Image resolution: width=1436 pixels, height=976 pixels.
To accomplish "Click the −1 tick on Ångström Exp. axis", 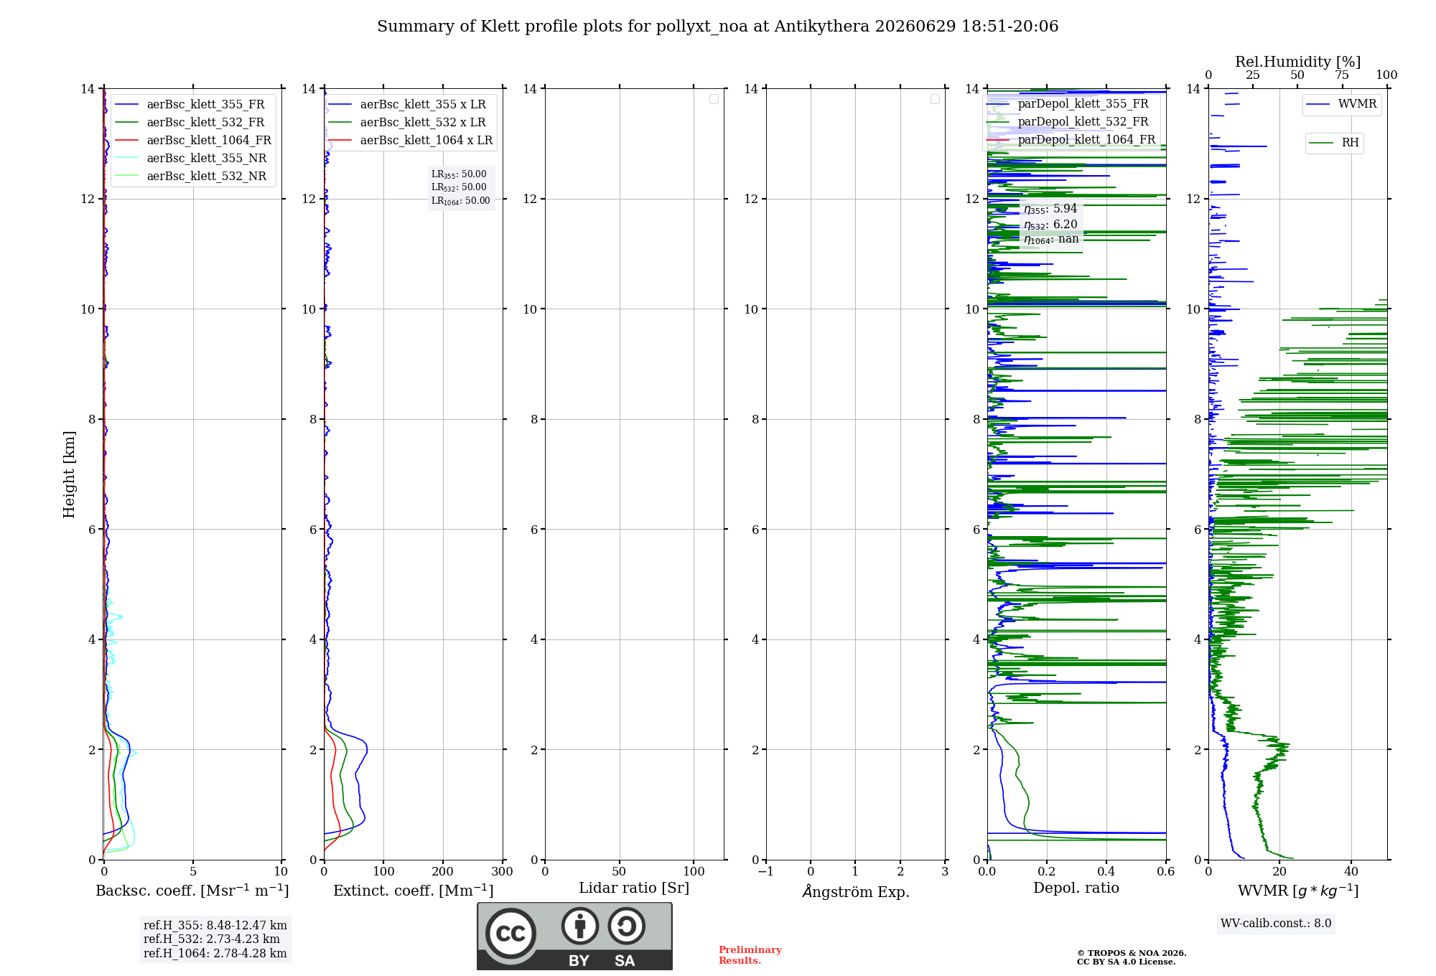I will tap(765, 872).
